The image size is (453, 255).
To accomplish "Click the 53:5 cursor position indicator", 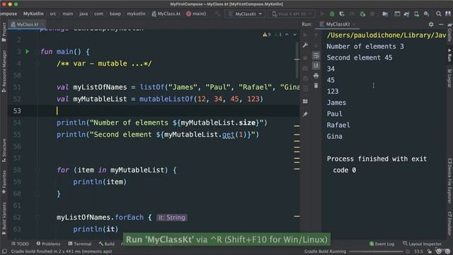I will click(418, 251).
